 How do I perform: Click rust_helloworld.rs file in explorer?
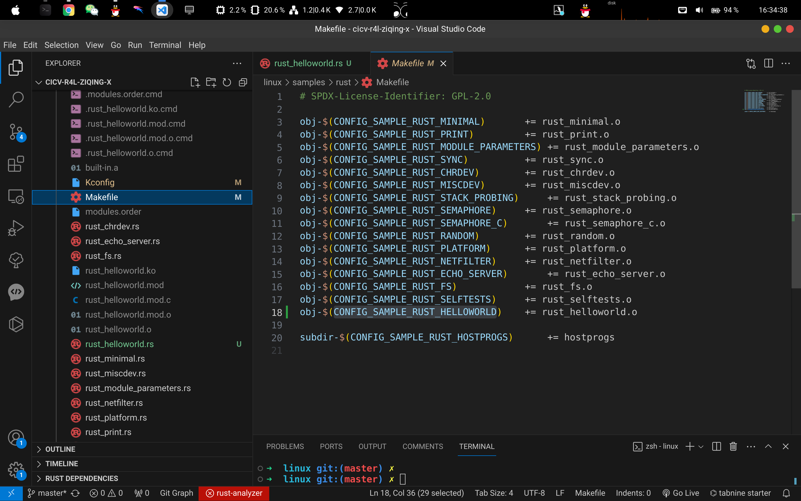[x=119, y=343]
